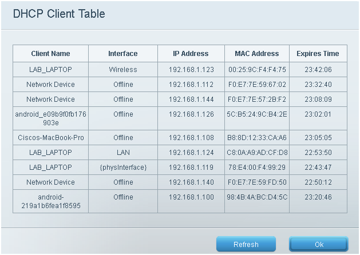Image resolution: width=360 pixels, height=255 pixels.
Task: Click the Expires Time column header
Action: 318,53
